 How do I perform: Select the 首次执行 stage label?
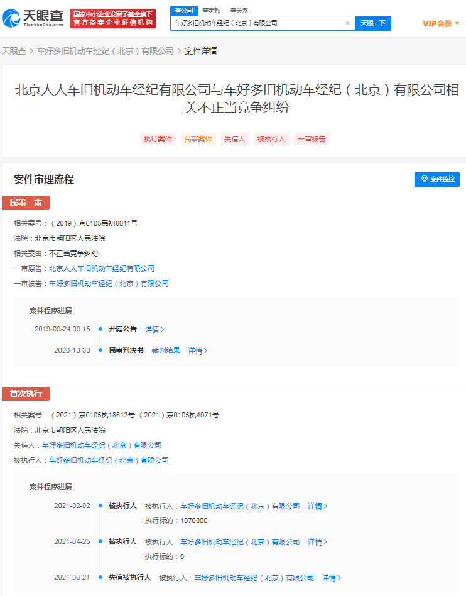pyautogui.click(x=26, y=394)
